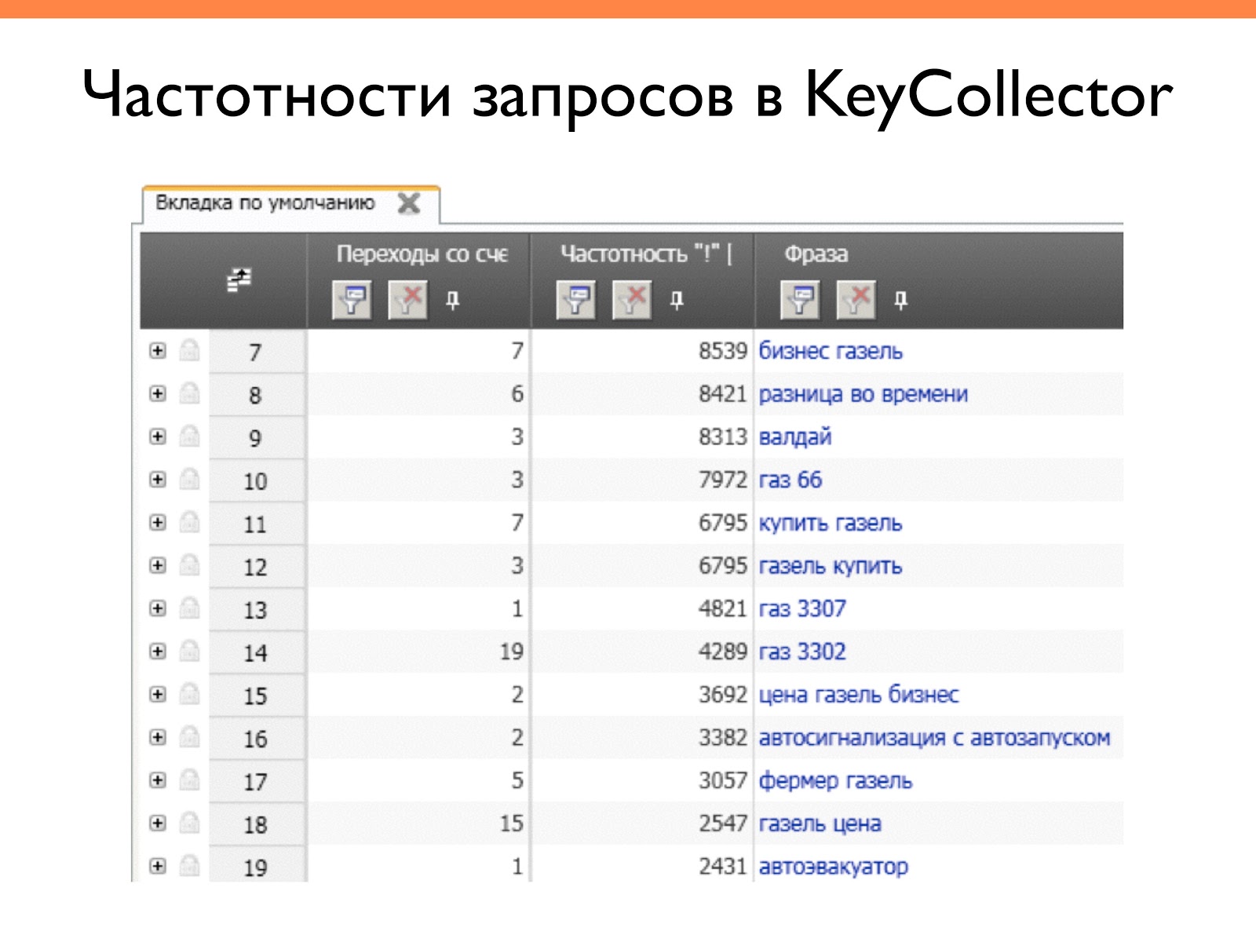
Task: Click the lock icon in row 13
Action: [189, 607]
